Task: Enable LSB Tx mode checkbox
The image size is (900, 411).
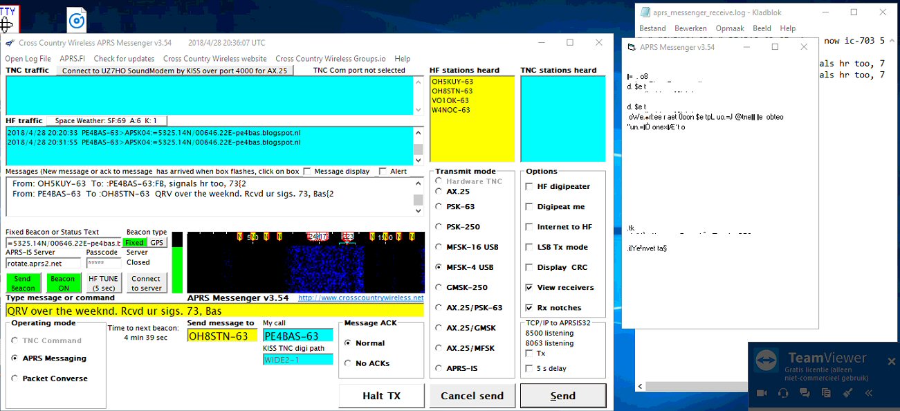Action: pos(530,247)
